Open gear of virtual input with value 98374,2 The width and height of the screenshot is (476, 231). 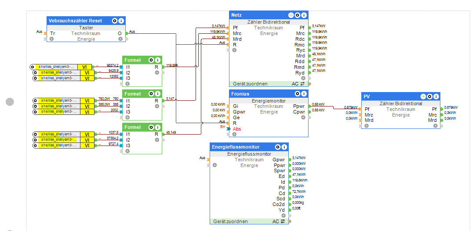33,67
